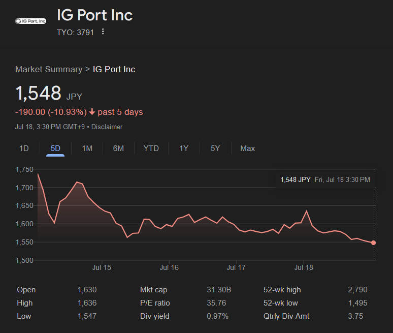Click the Jul 18, 3:30 PM GMT+9 timestamp
Viewport: 393px width, 333px height.
[x=50, y=127]
